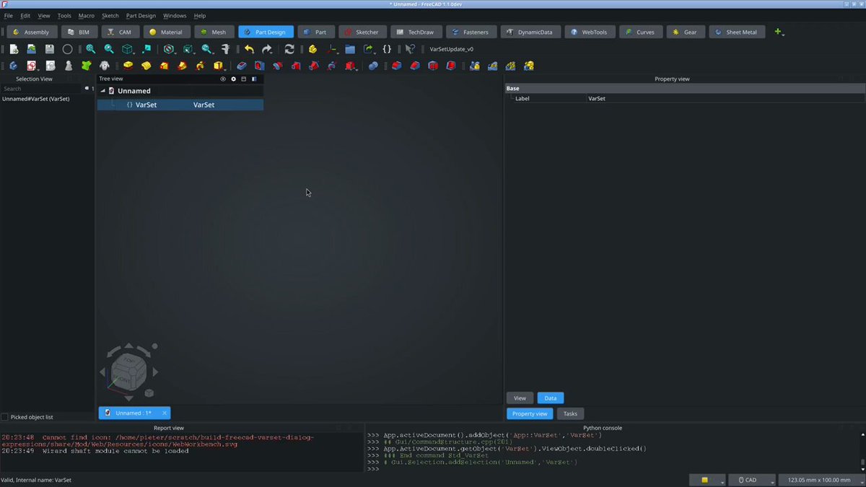Image resolution: width=866 pixels, height=487 pixels.
Task: Click the Boolean operation icon
Action: (373, 66)
